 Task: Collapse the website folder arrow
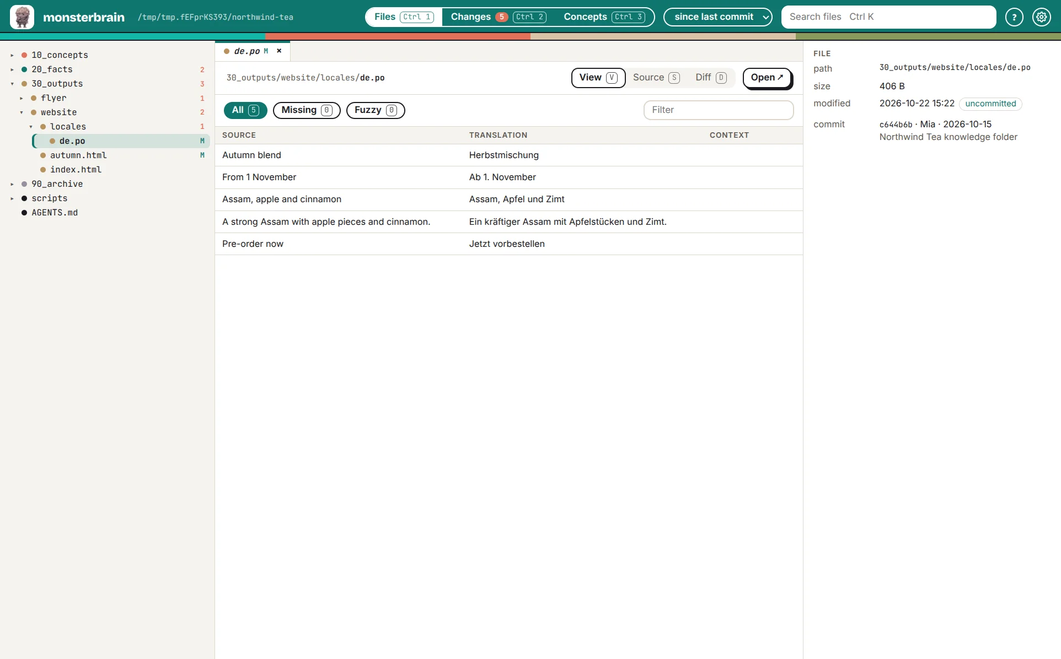click(x=22, y=112)
